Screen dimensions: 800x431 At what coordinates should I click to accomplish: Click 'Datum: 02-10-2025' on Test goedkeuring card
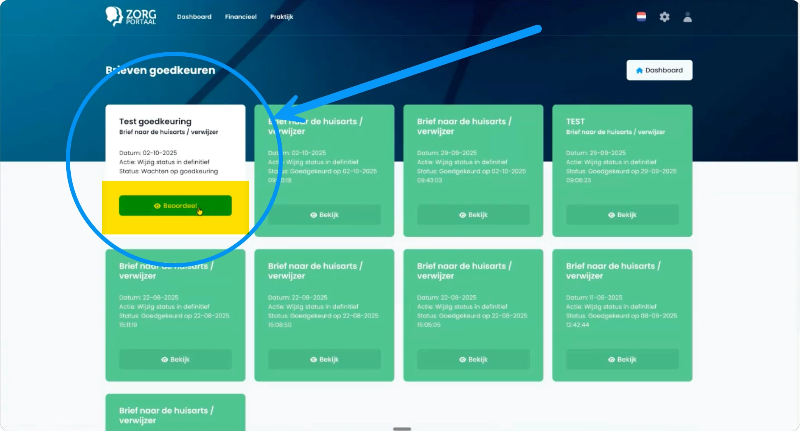(x=148, y=153)
